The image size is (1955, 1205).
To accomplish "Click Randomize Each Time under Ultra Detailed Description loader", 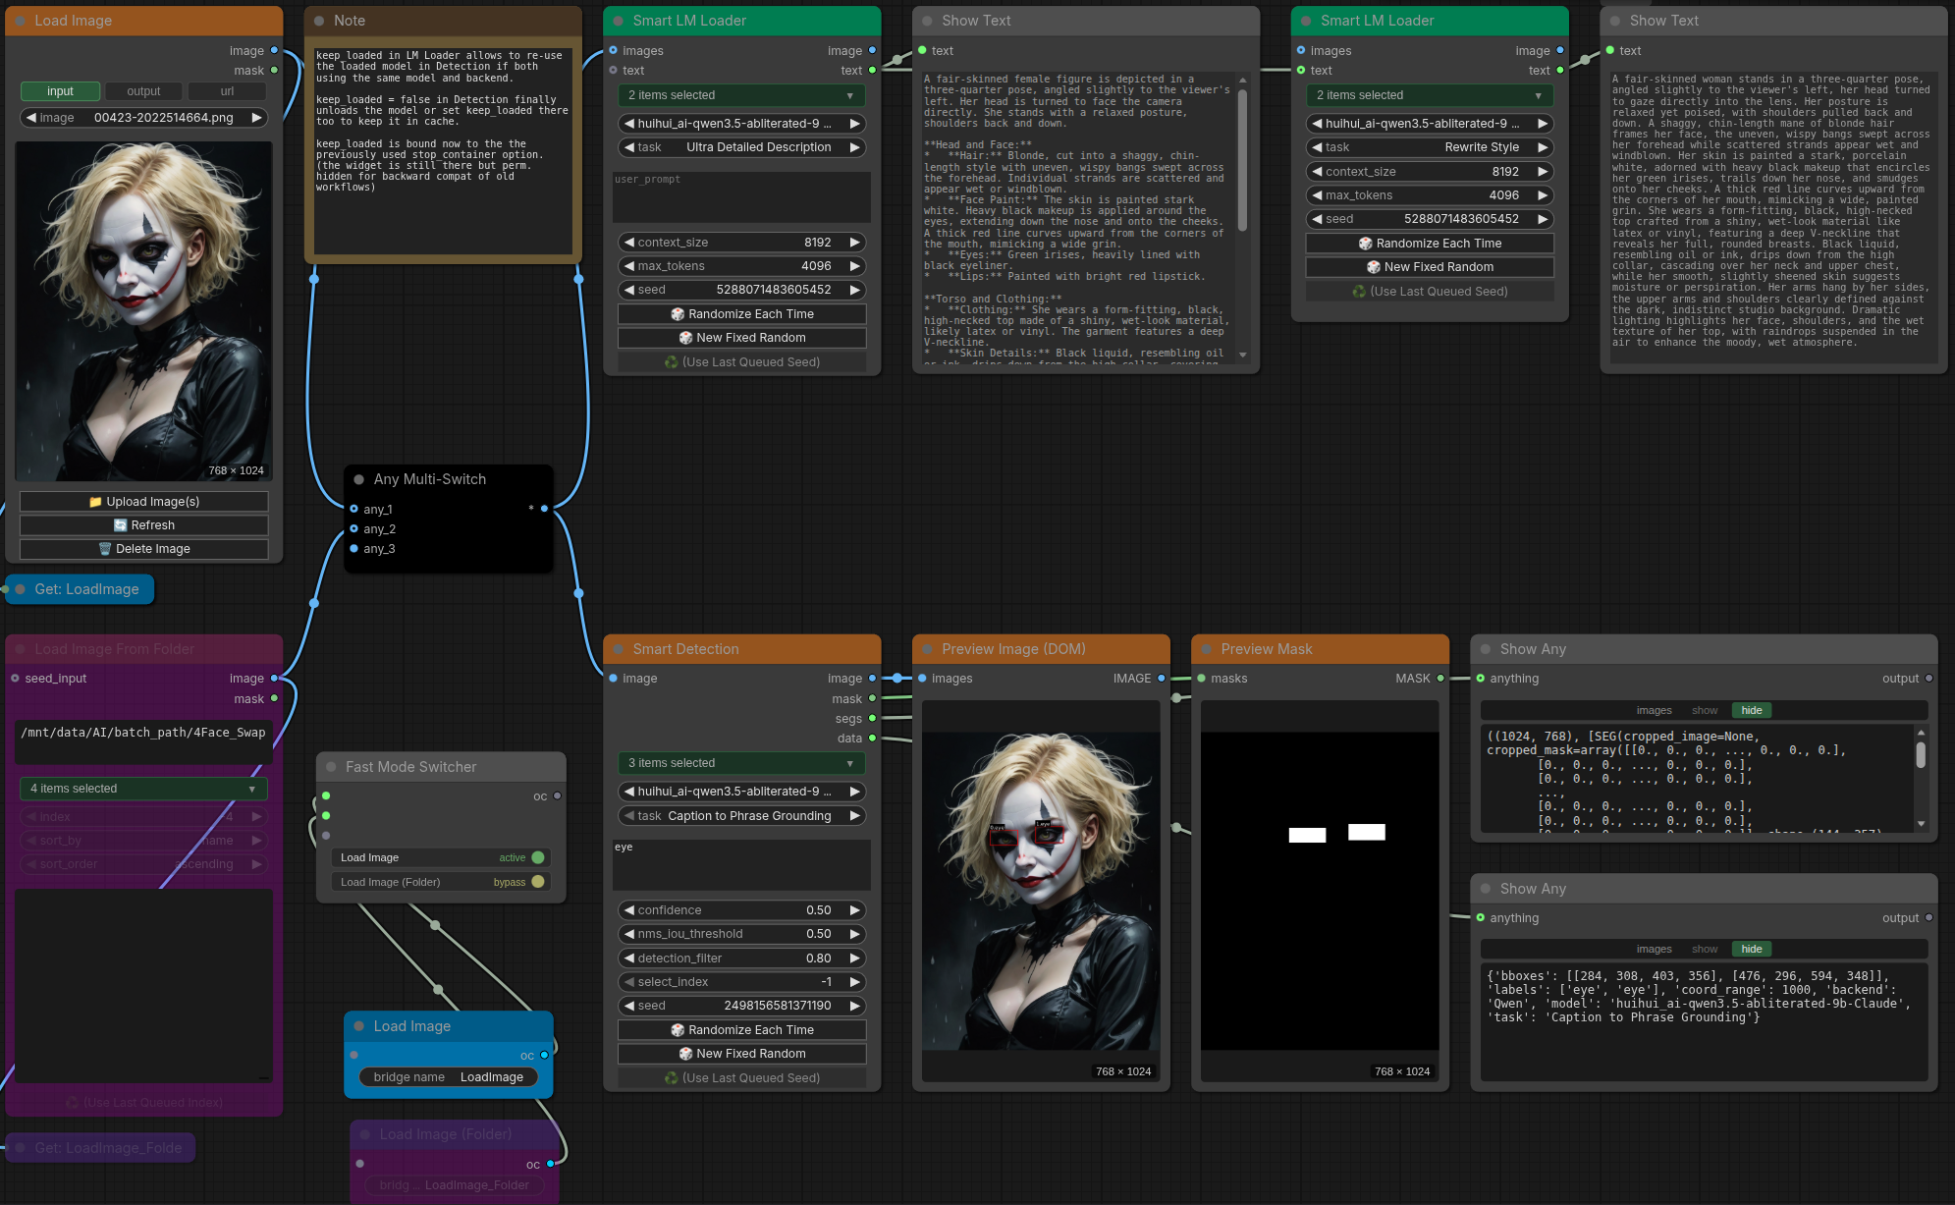I will click(741, 314).
